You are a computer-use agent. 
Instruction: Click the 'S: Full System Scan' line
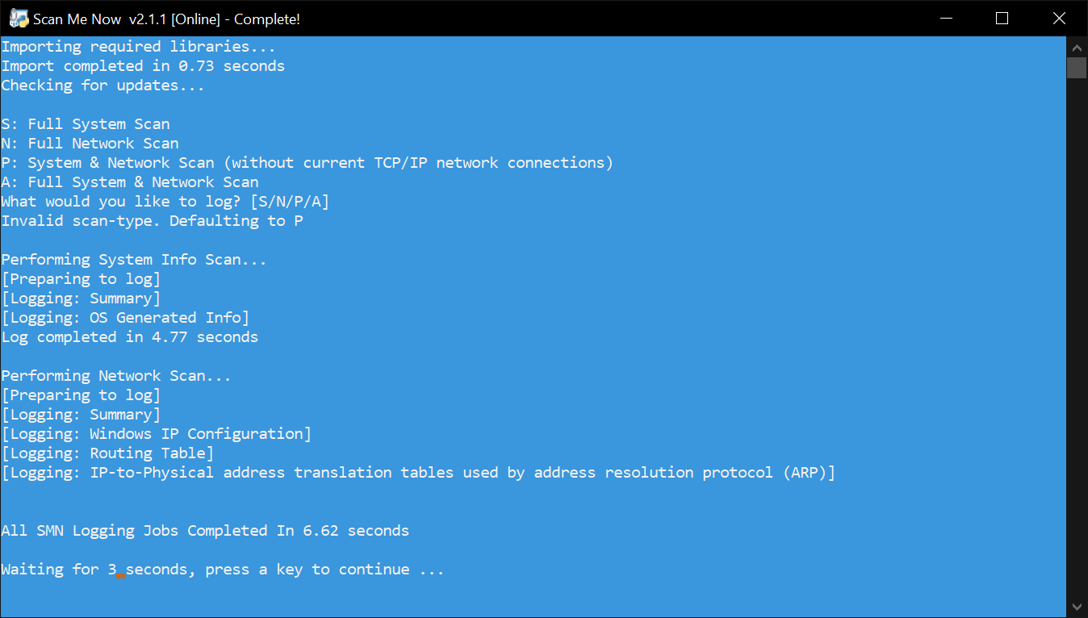86,124
